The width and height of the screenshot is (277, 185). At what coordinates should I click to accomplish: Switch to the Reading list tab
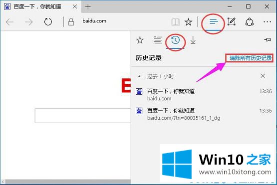point(157,40)
